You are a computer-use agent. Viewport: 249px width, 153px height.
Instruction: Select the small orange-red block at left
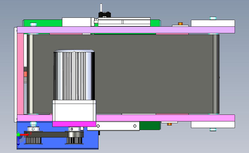pyautogui.click(x=25, y=74)
